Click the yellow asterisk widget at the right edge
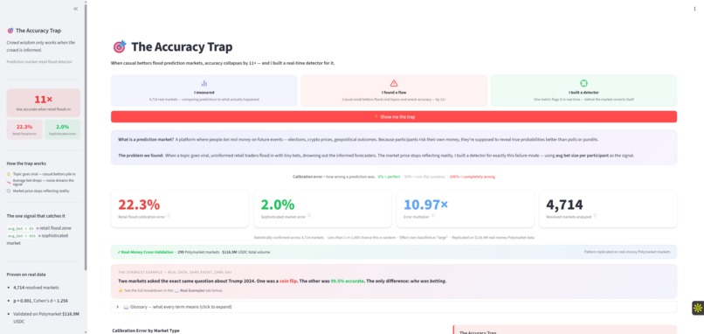The height and width of the screenshot is (334, 704). click(698, 308)
